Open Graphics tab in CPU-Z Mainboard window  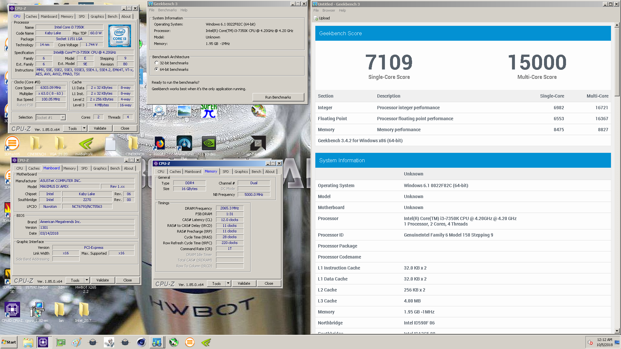[x=100, y=168]
